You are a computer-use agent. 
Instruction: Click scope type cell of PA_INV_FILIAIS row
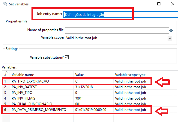tap(143, 98)
